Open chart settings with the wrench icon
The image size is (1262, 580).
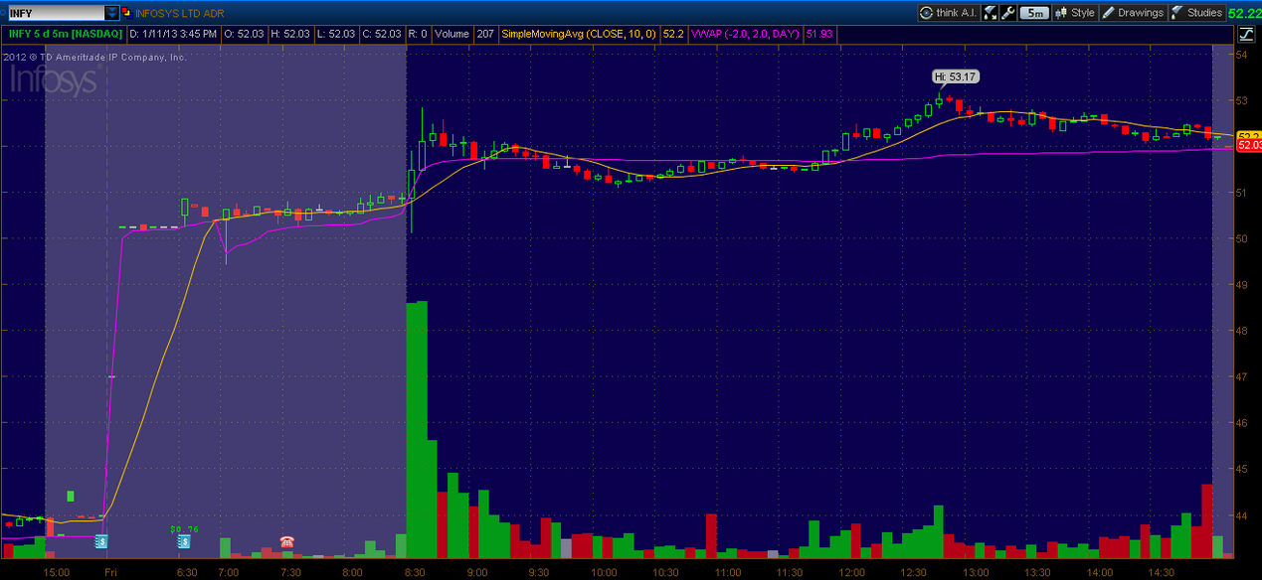pos(1008,13)
